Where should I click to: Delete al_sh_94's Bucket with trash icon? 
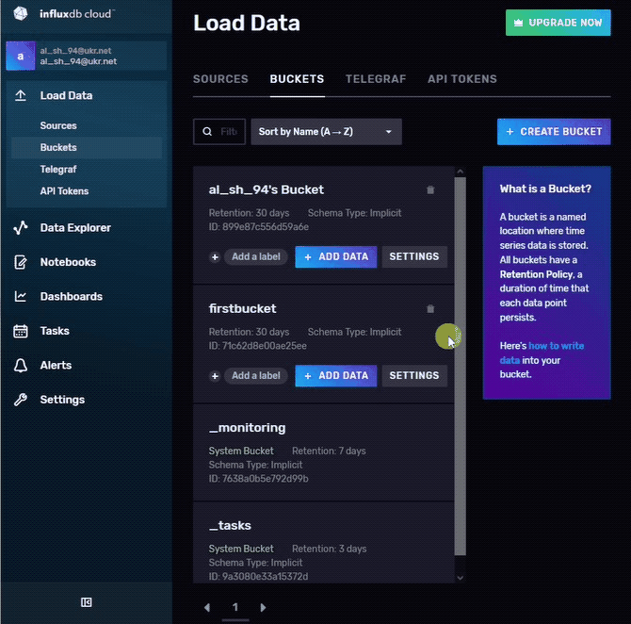430,190
